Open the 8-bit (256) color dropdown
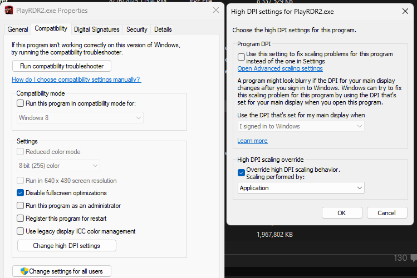The image size is (417, 278). tap(58, 166)
